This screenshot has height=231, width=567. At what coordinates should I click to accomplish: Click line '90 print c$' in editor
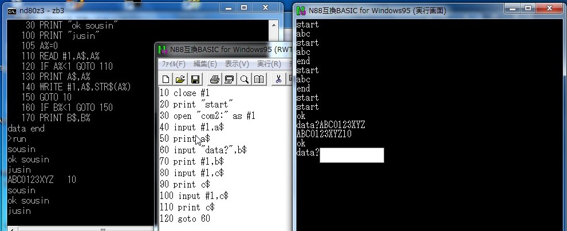(185, 185)
